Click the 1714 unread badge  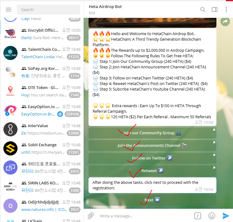pos(75,76)
